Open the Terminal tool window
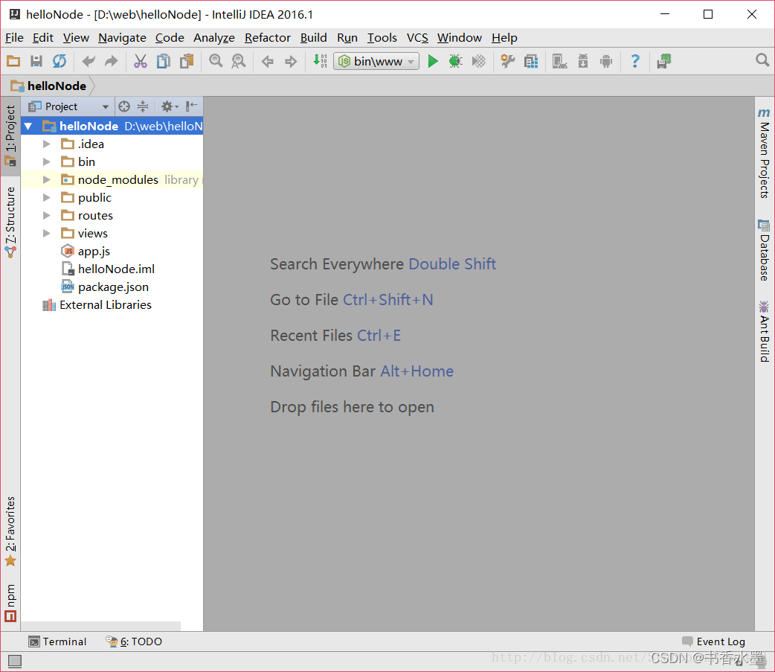The image size is (775, 672). coord(58,641)
